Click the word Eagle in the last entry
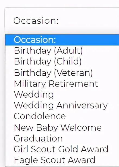This screenshot has height=167, width=119. point(26,160)
